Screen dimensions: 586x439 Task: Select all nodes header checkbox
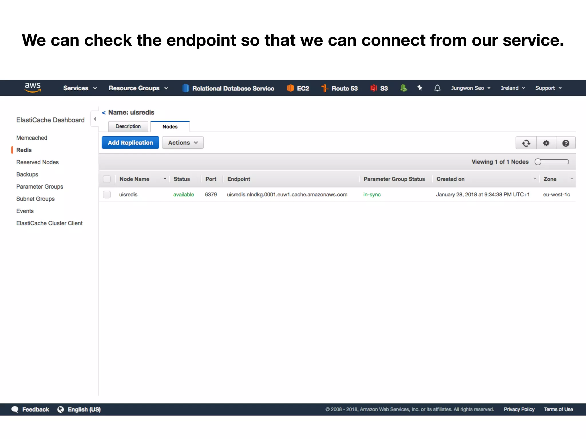107,179
